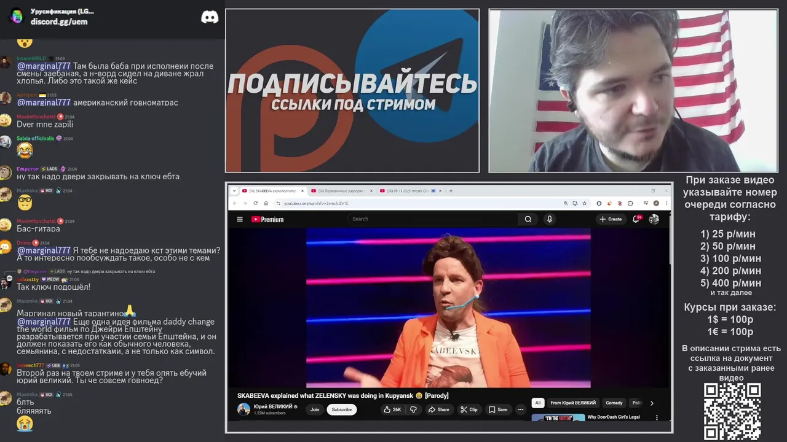Save the video with Save button

498,409
